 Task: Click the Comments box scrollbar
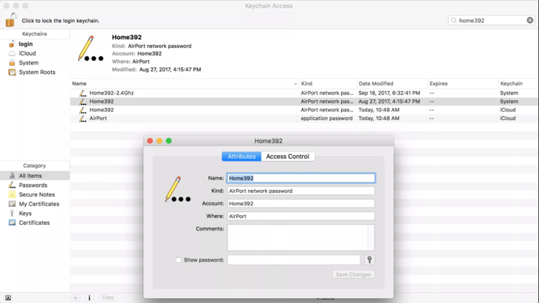[x=371, y=238]
